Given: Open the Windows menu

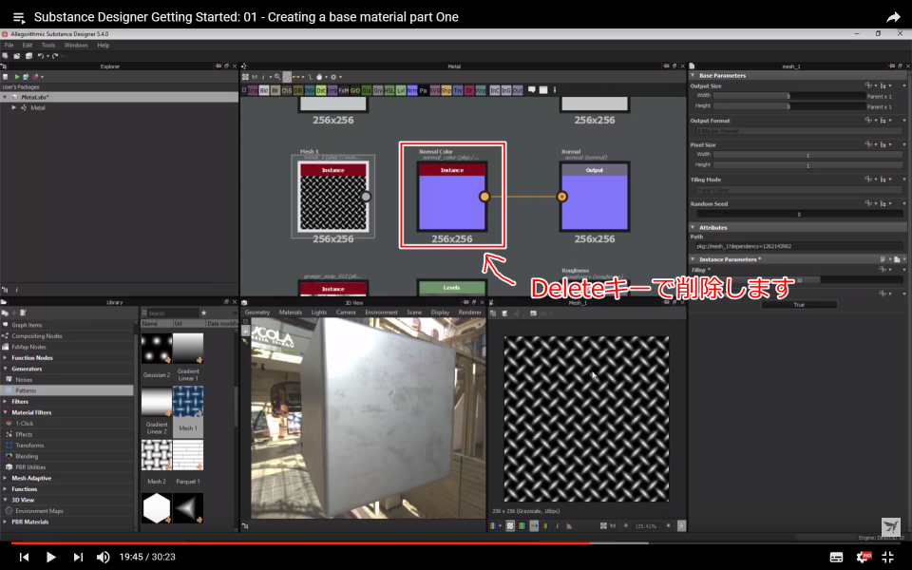Looking at the screenshot, I should [x=76, y=45].
